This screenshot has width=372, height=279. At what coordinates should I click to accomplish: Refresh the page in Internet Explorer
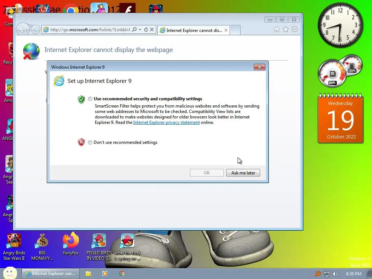(146, 30)
